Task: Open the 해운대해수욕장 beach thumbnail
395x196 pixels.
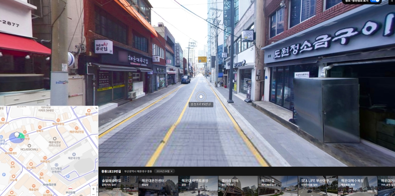Action: pos(357,186)
